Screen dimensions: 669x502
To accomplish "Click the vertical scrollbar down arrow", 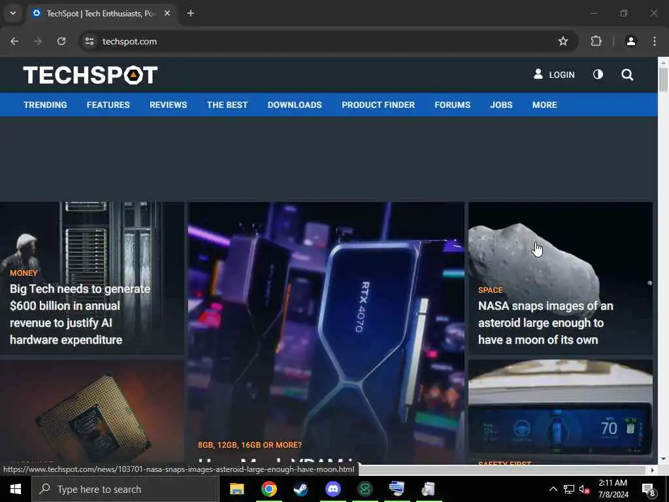I will (663, 460).
